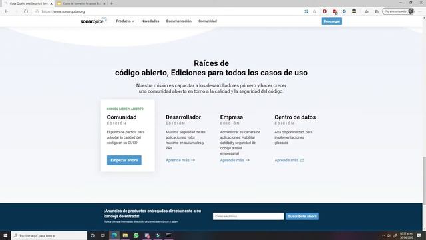Viewport: 426px width, 240px height.
Task: Open File Explorer from taskbar
Action: click(x=125, y=235)
